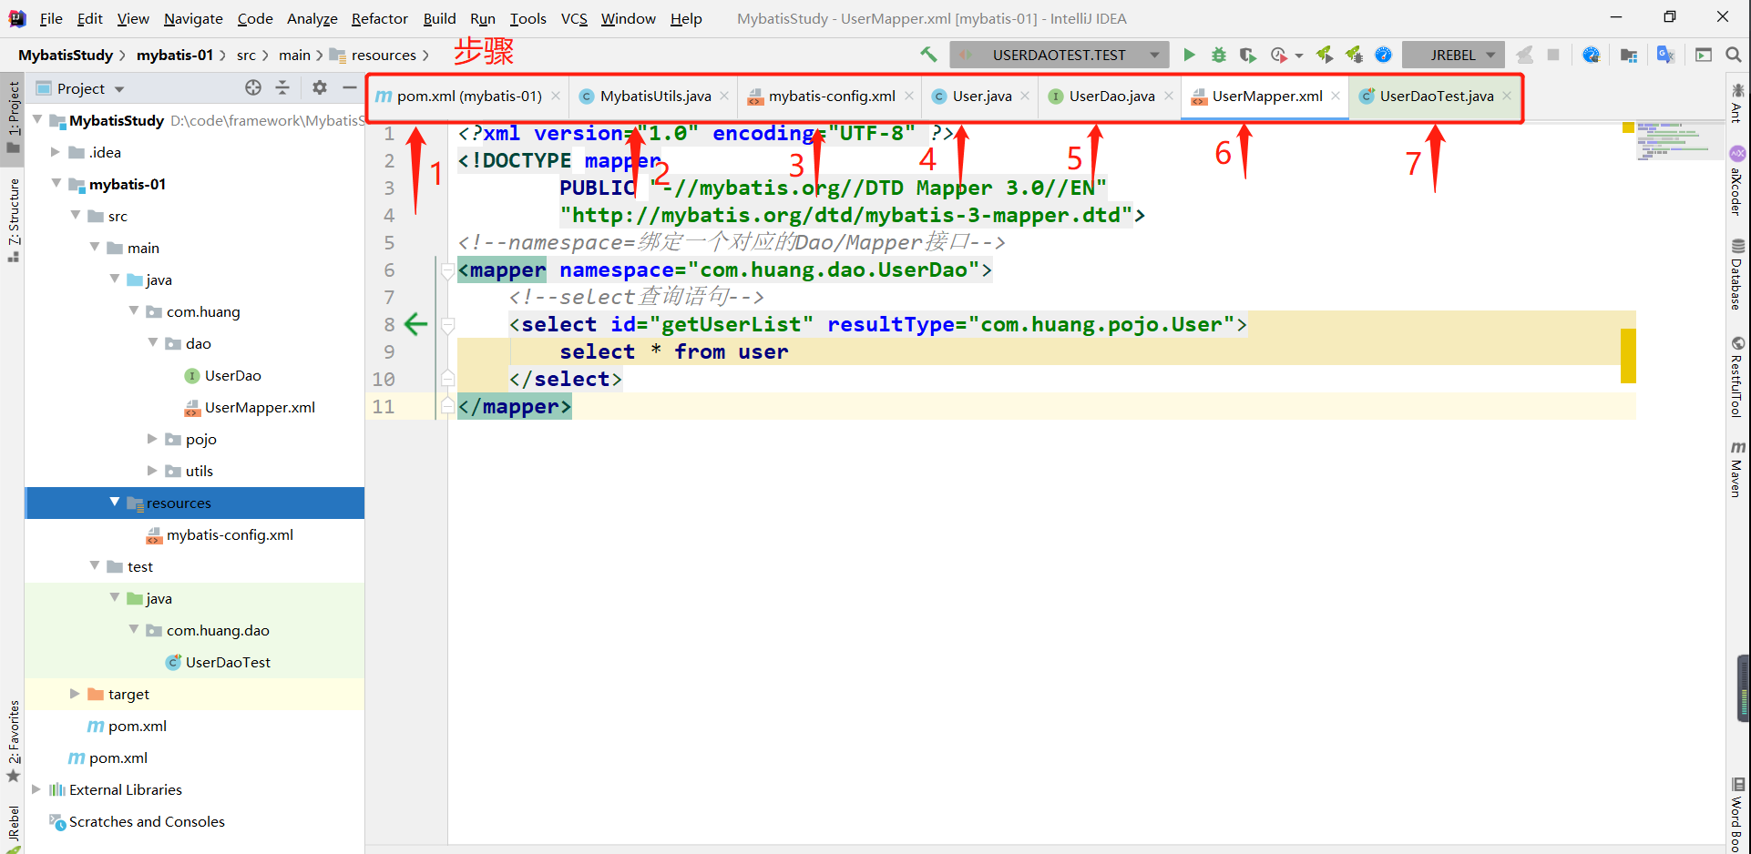This screenshot has height=854, width=1751.
Task: Click MybatisStudy in the breadcrumb
Action: 66,55
